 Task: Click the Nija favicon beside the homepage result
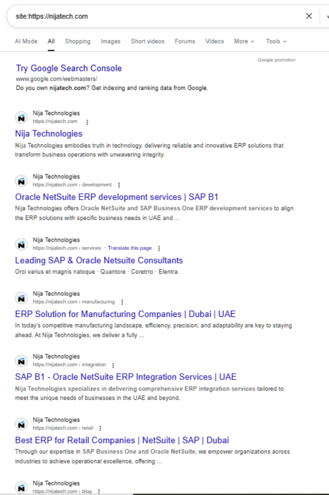coord(21,117)
